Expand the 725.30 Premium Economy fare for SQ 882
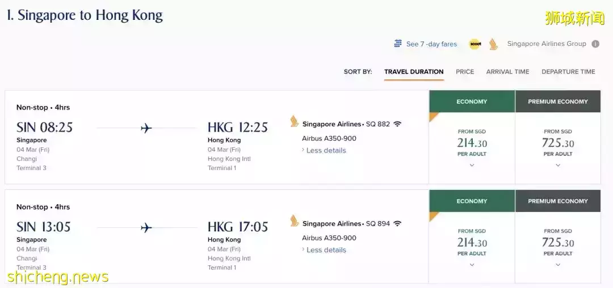 (x=558, y=165)
